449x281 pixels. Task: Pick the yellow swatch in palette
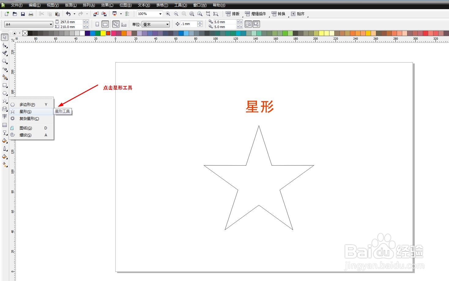[x=103, y=33]
